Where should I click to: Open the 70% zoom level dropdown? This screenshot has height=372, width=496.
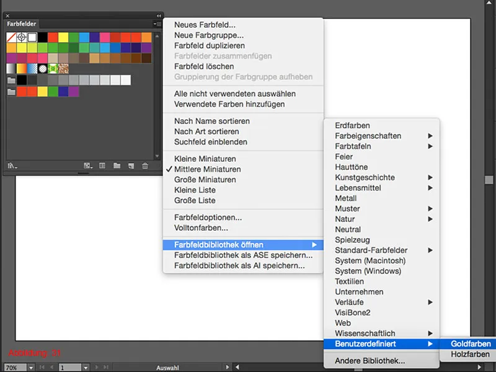31,368
